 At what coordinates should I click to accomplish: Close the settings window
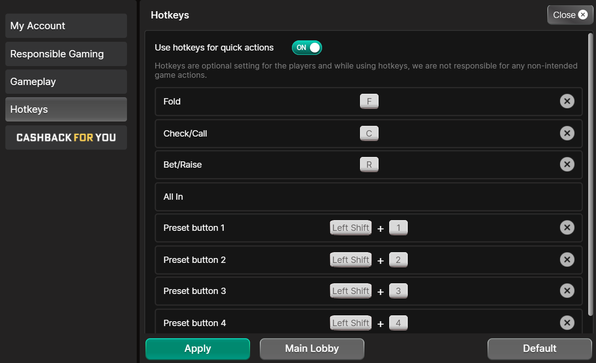[570, 15]
